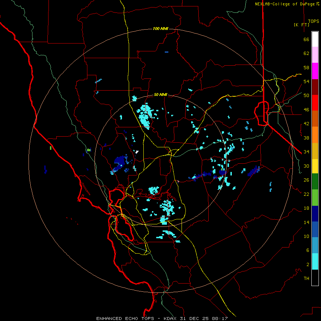Select the magenta legend swatch
The width and height of the screenshot is (321, 321).
[x=315, y=71]
